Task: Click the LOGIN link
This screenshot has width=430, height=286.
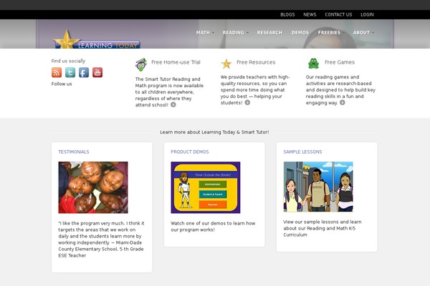Action: tap(367, 15)
